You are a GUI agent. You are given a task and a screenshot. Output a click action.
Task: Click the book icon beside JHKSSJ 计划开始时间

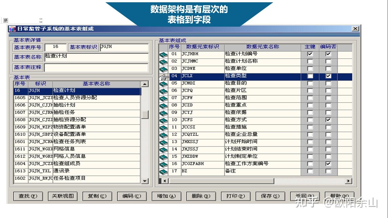coord(163,142)
